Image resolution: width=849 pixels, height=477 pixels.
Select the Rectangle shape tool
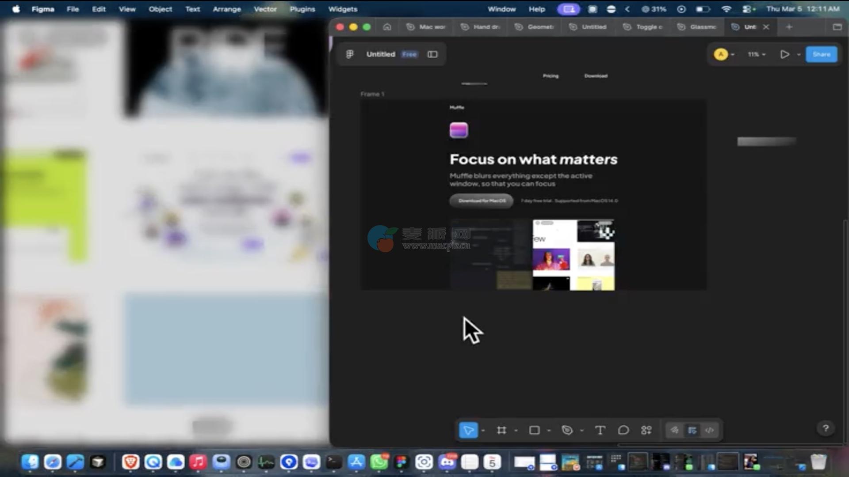[534, 430]
